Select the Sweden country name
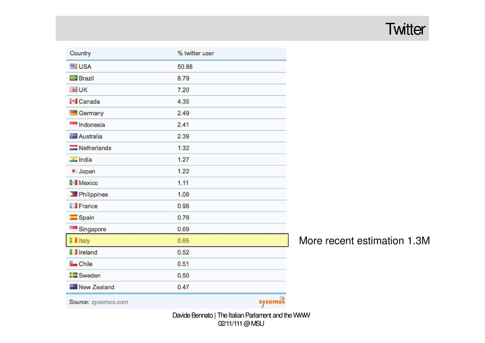The image size is (485, 343). click(x=90, y=275)
